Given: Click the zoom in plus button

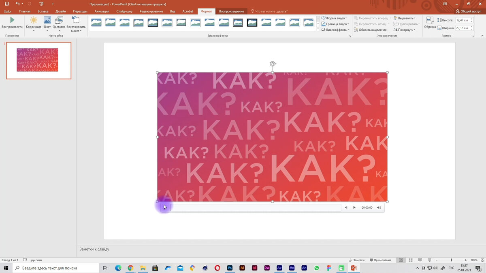Looking at the screenshot, I should click(466, 260).
